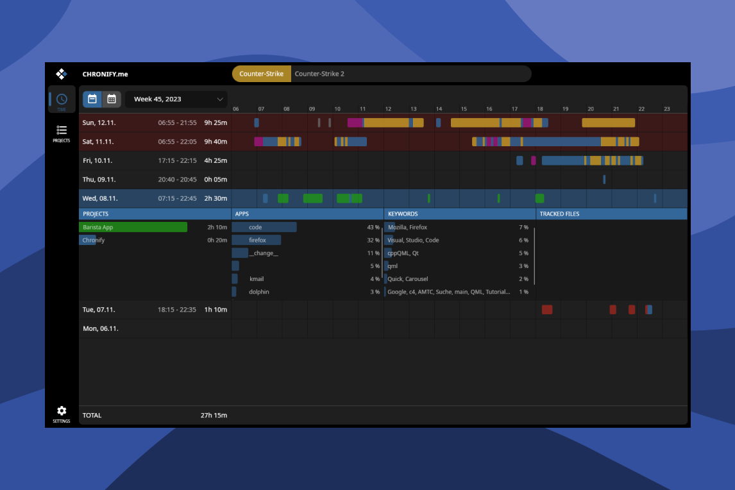Viewport: 735px width, 490px height.
Task: Select the Mozilla, Firefox keyword entry
Action: coord(407,226)
